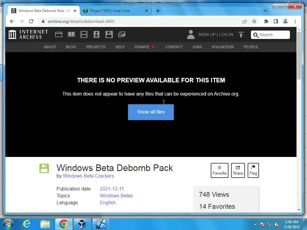Screen dimensions: 307x230
Task: Open the PEOPLE menu item
Action: click(x=251, y=47)
